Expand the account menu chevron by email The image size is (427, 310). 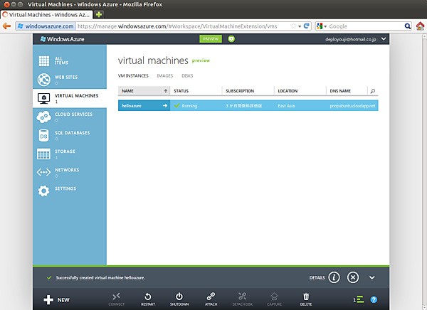click(384, 39)
